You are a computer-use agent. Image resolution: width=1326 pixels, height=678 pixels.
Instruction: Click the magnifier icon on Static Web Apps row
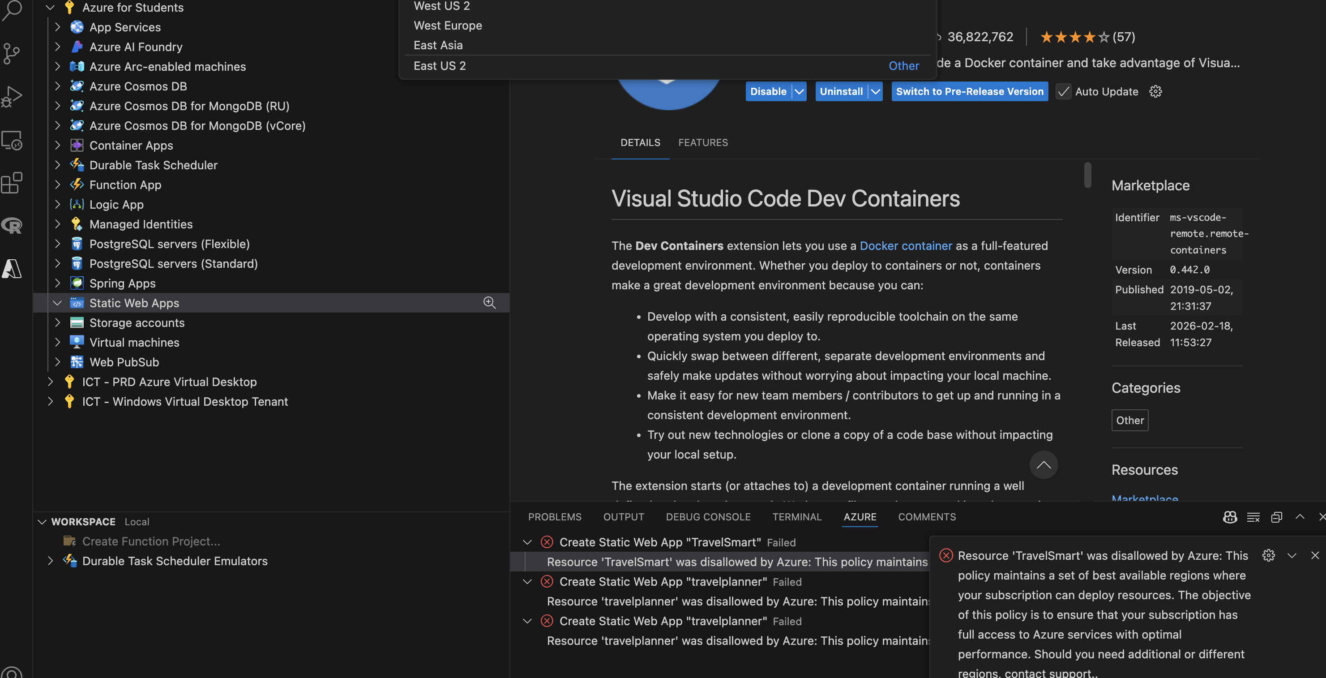(x=489, y=303)
